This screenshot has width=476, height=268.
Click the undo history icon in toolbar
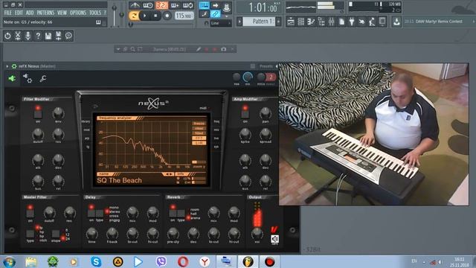[7, 36]
